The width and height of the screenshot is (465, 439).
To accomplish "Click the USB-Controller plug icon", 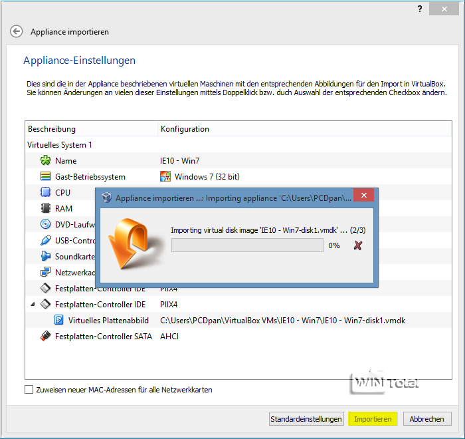I will [45, 240].
